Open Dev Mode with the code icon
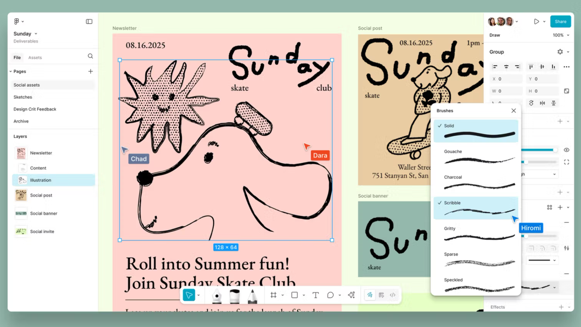Screen dimensions: 581x327 [x=393, y=295]
